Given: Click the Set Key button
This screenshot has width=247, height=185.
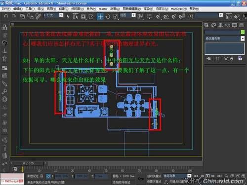Looking at the screenshot, I should click(x=154, y=182).
